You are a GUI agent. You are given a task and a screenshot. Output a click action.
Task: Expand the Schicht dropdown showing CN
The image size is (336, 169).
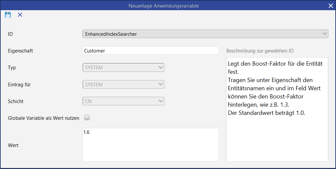123,101
